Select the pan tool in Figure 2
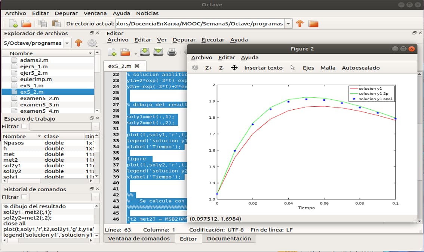The image size is (424, 252). click(x=234, y=68)
